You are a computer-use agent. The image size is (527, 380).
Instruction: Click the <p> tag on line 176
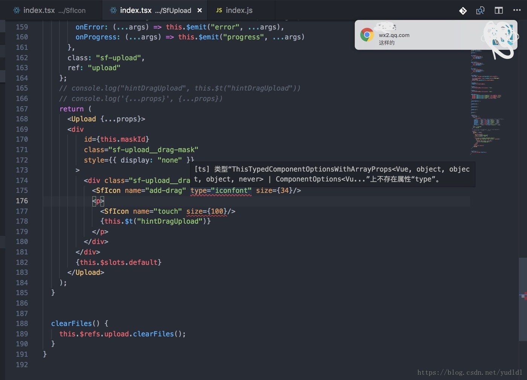coord(98,201)
